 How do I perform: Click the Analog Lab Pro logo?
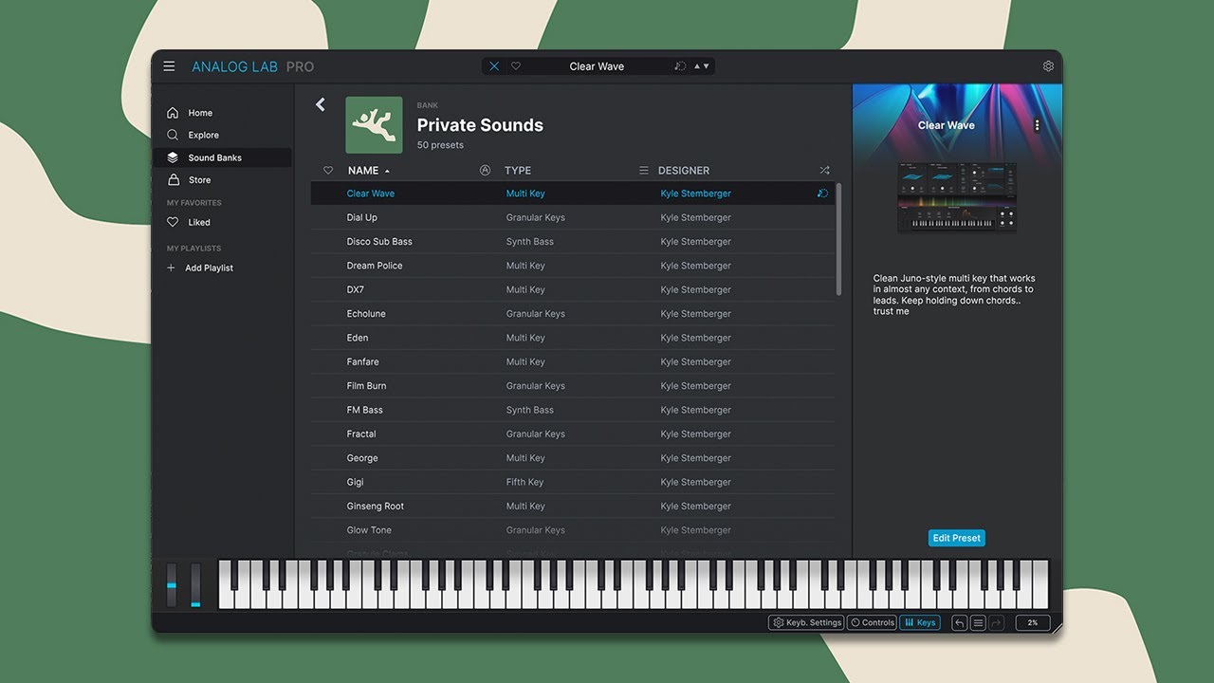252,66
